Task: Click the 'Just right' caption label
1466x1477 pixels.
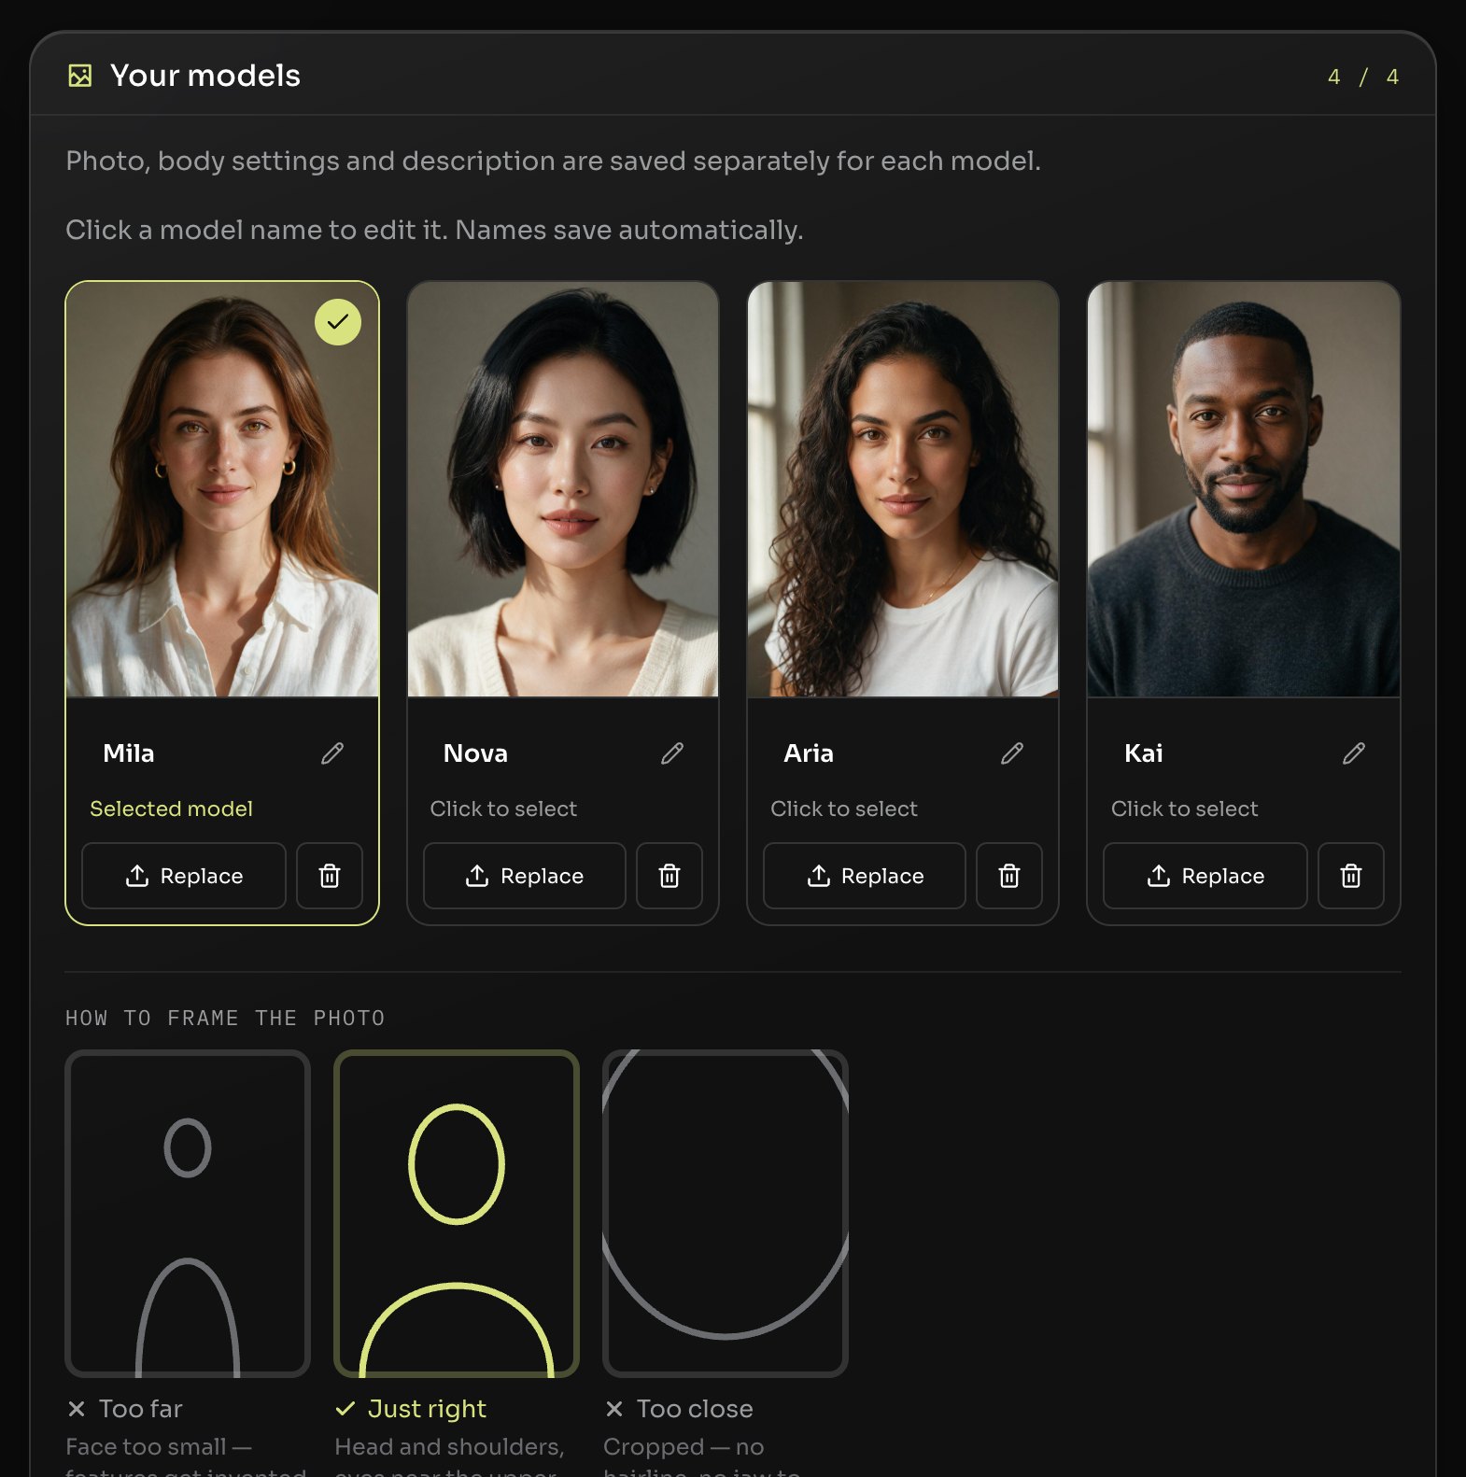Action: point(427,1409)
